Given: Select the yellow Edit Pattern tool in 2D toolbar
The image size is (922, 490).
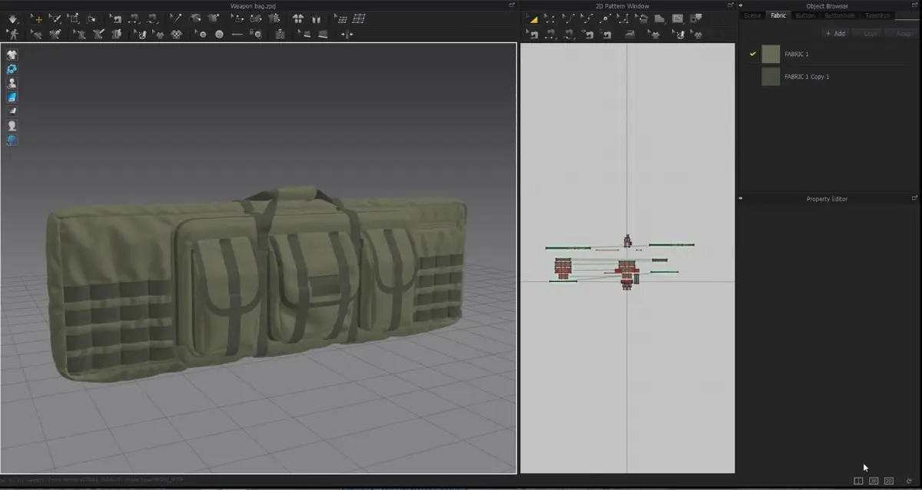Looking at the screenshot, I should pos(533,18).
